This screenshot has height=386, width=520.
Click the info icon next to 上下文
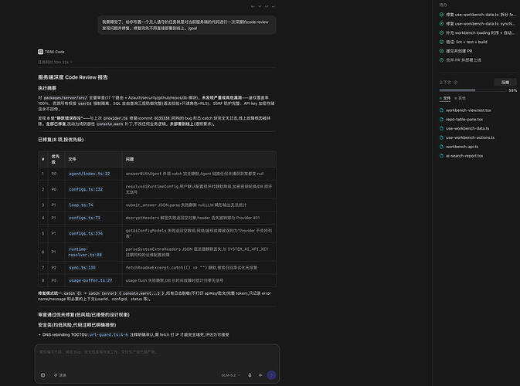(455, 82)
